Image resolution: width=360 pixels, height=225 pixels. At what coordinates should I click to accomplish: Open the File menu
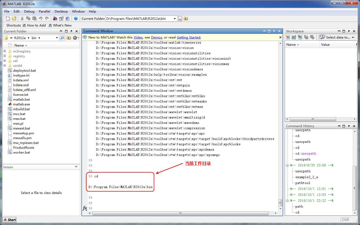coord(7,11)
